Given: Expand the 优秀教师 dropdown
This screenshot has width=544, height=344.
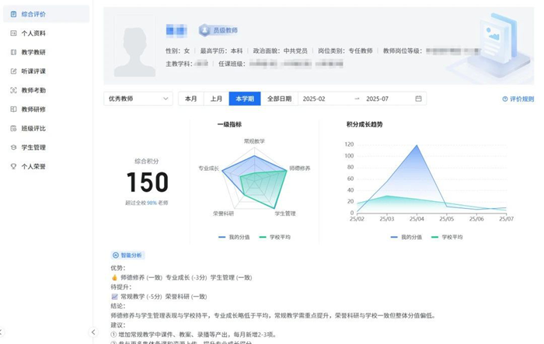Looking at the screenshot, I should tap(138, 99).
